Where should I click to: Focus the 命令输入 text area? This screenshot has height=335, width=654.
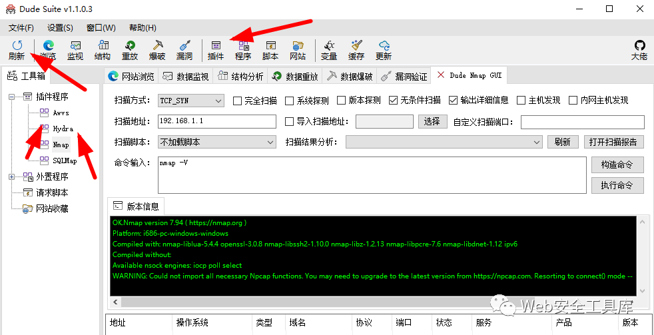[372, 174]
